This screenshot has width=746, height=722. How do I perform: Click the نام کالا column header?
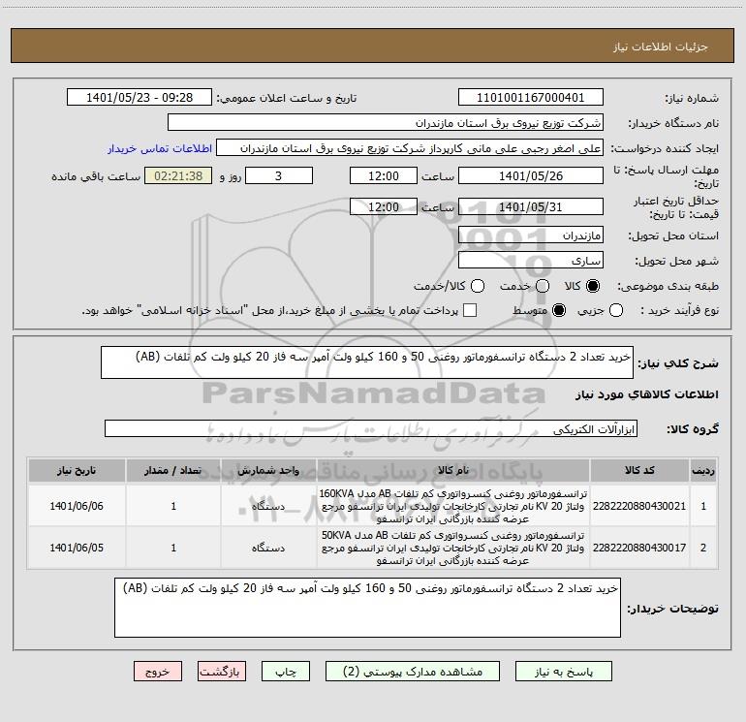click(x=453, y=470)
